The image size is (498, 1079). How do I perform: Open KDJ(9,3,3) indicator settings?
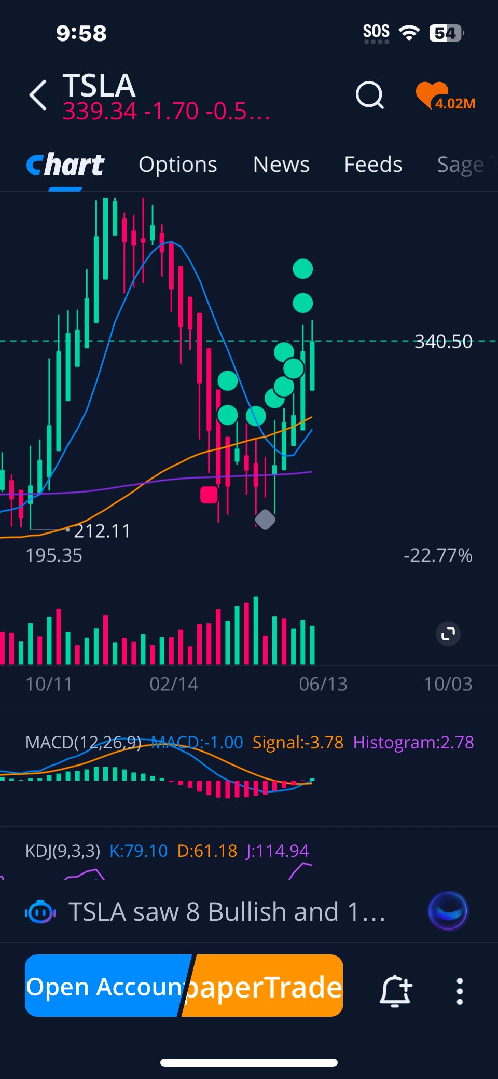(63, 851)
